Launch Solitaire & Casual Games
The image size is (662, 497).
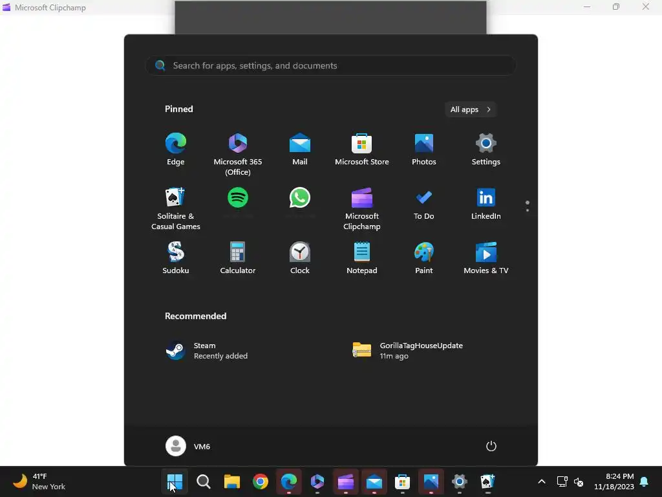pyautogui.click(x=176, y=209)
